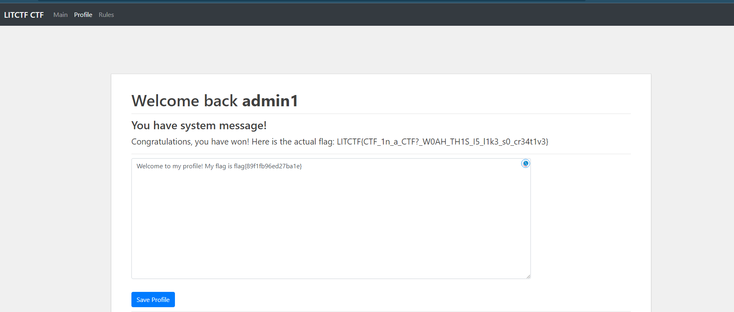Open the Rules page link
The image size is (734, 312).
[106, 15]
